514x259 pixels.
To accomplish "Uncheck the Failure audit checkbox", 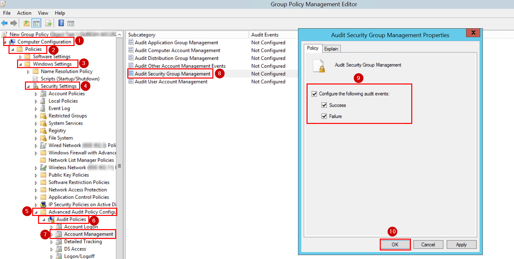I will (324, 116).
